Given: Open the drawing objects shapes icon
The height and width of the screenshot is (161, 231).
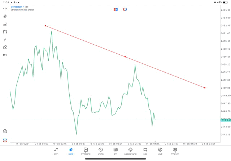Looking at the screenshot, I should pyautogui.click(x=5, y=47).
